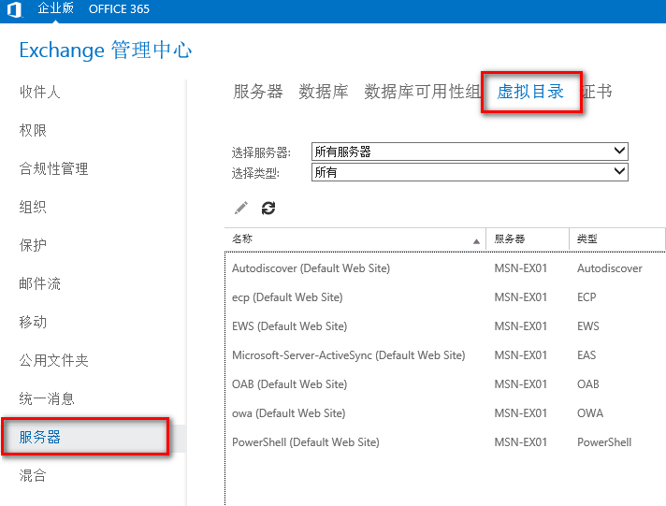The height and width of the screenshot is (506, 666).
Task: Go to 统一消息 section
Action: click(x=47, y=398)
